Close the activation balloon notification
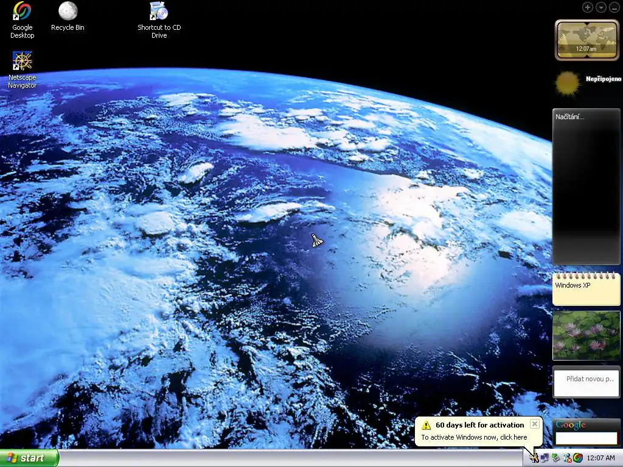This screenshot has width=623, height=467. [535, 424]
